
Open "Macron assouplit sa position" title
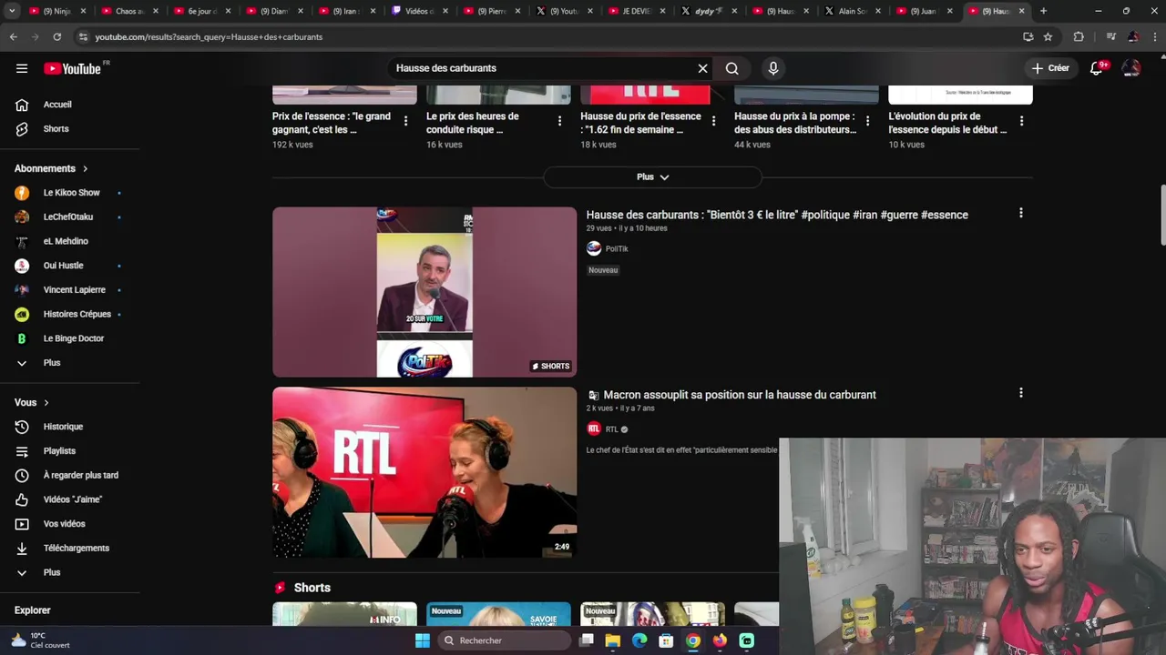click(740, 395)
